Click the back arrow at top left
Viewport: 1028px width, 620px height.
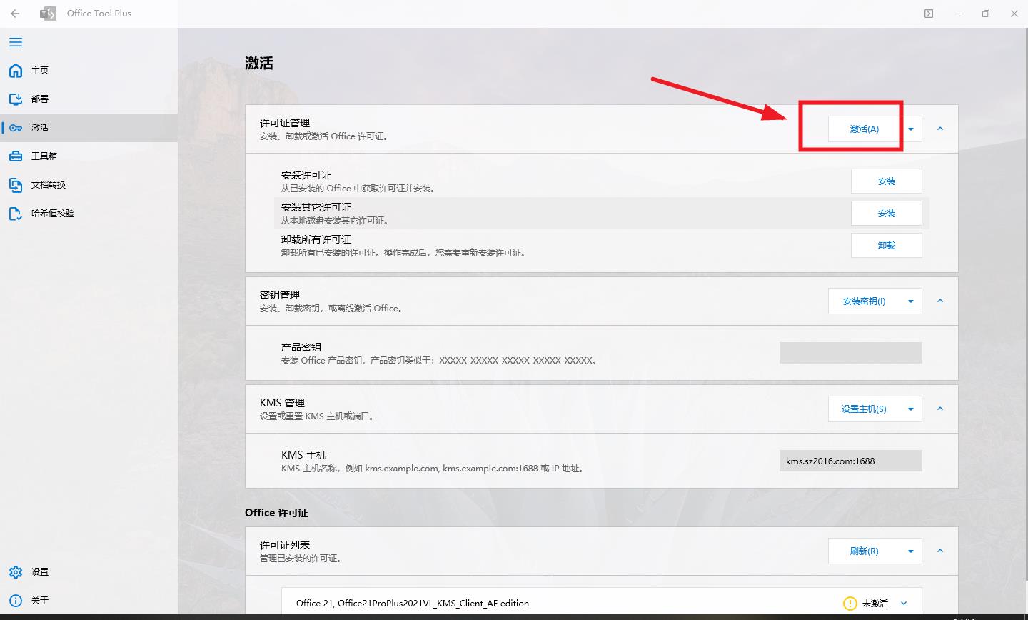14,13
